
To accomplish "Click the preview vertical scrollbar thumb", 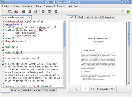I will coord(129,34).
